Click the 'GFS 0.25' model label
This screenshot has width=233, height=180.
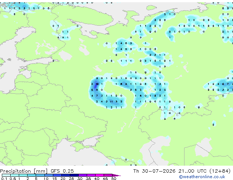(62, 171)
